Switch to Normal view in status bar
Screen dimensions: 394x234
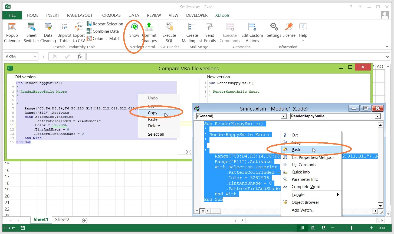(302, 228)
